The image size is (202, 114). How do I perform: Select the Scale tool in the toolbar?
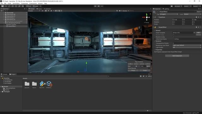click(13, 6)
